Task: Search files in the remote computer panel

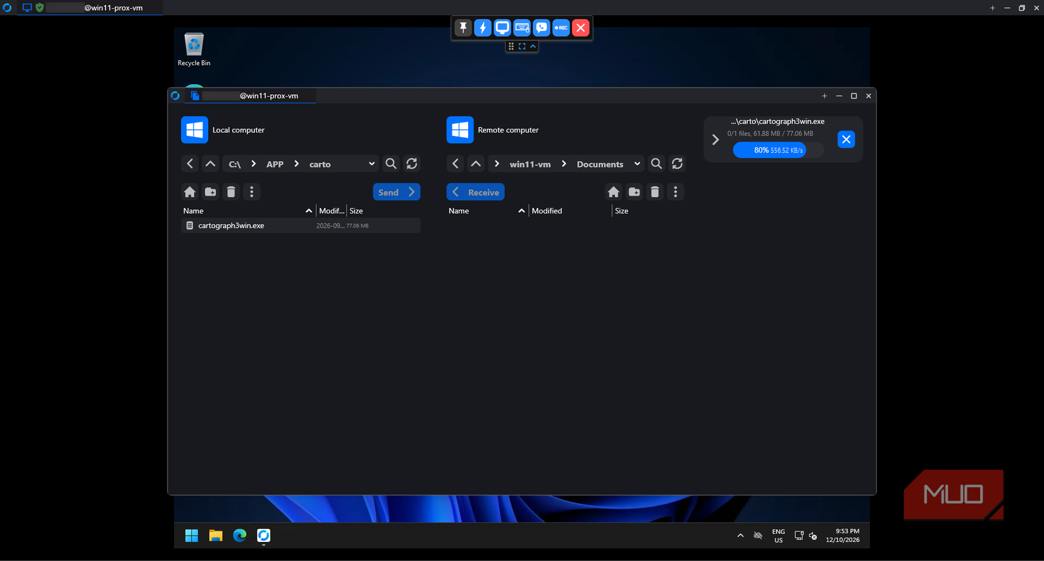Action: [657, 164]
